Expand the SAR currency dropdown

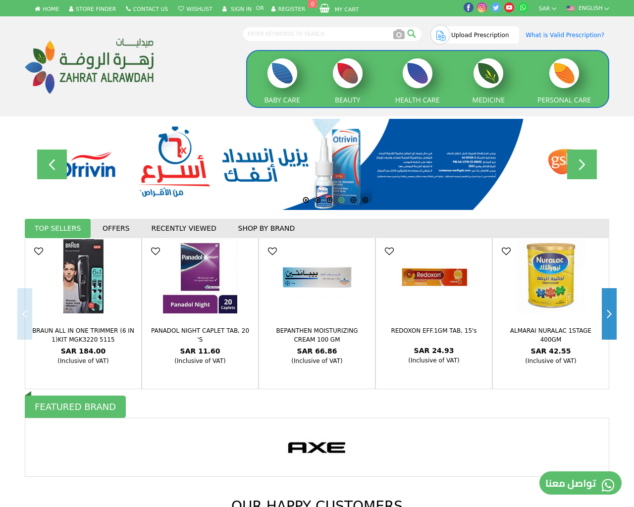[548, 8]
